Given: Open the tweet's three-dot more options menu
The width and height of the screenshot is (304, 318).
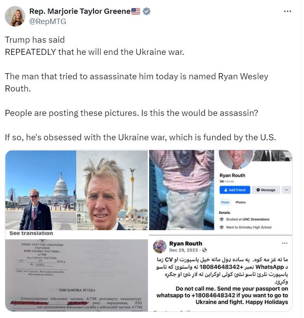Looking at the screenshot, I should (287, 11).
